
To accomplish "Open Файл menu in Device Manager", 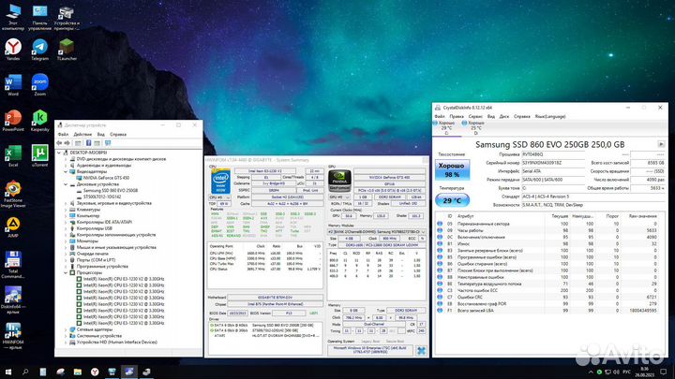I will (64, 134).
